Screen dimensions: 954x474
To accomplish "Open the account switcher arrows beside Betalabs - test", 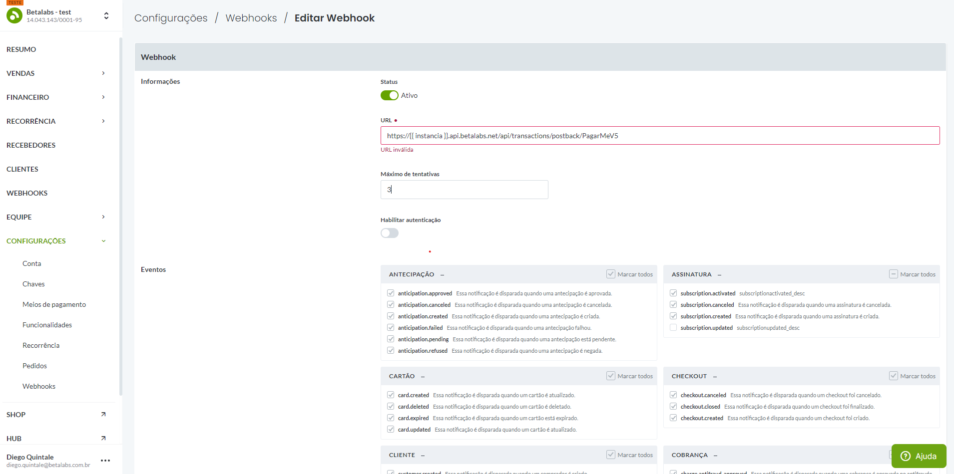I will pos(106,16).
